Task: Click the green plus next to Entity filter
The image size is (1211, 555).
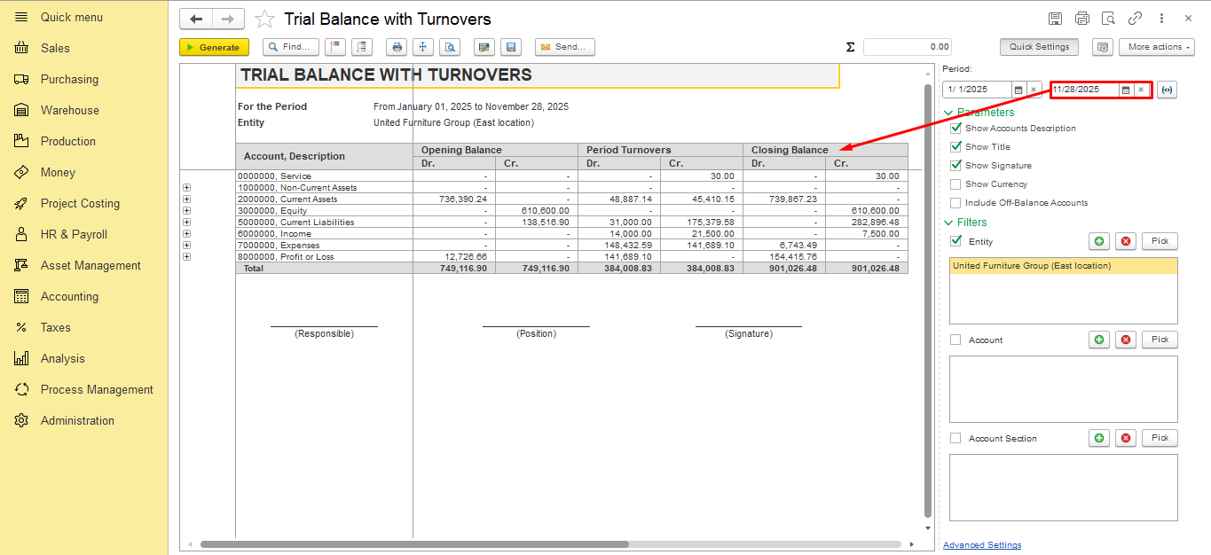Action: click(1099, 241)
